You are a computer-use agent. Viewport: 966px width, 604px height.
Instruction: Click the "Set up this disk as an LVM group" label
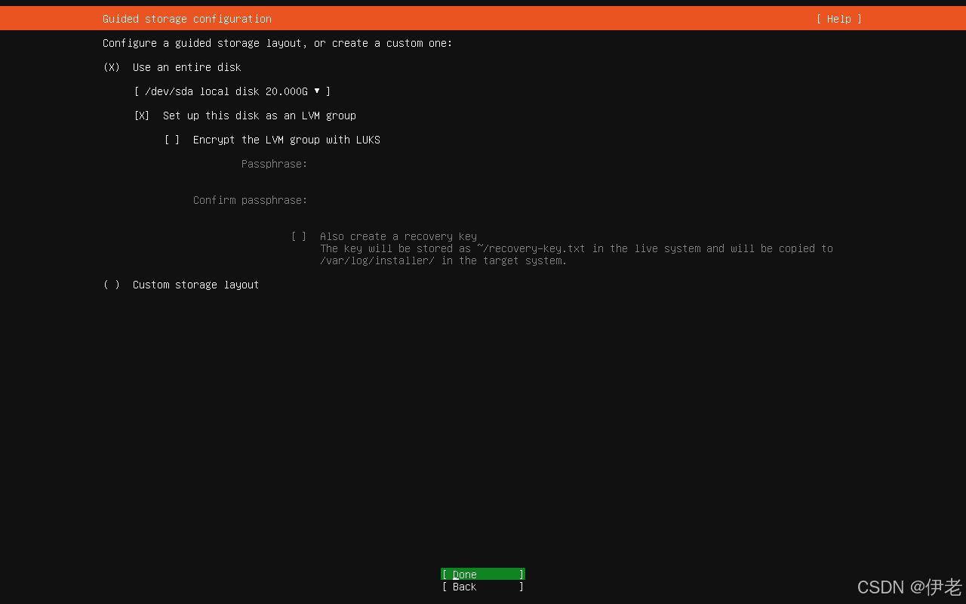(x=259, y=116)
